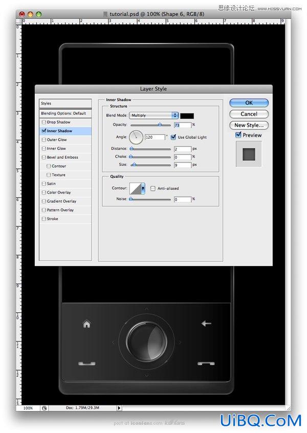
Task: Open the Blend Mode Multiply dropdown
Action: click(x=154, y=116)
